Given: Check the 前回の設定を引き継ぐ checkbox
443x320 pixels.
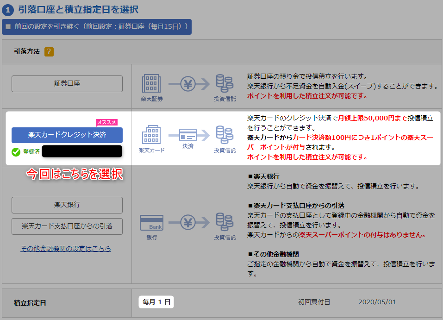Looking at the screenshot, I should pyautogui.click(x=8, y=26).
